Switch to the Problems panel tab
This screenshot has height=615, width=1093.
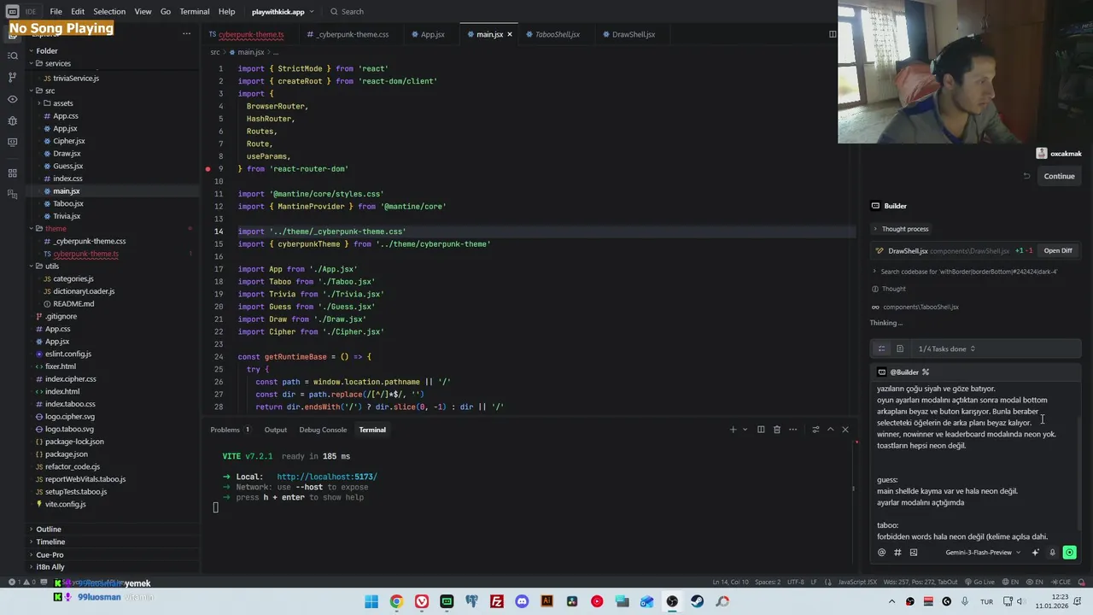coord(230,430)
